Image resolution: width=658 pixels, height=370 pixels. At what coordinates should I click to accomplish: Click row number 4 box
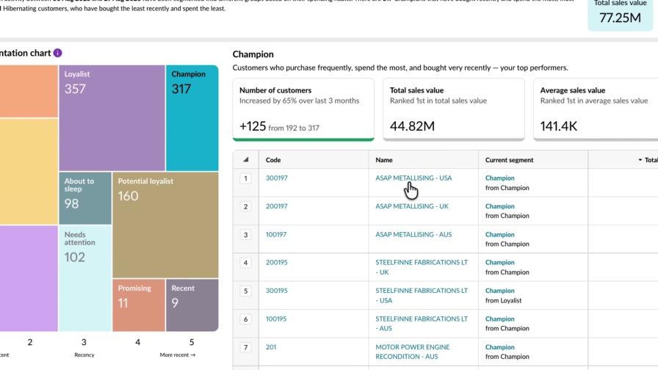(246, 263)
